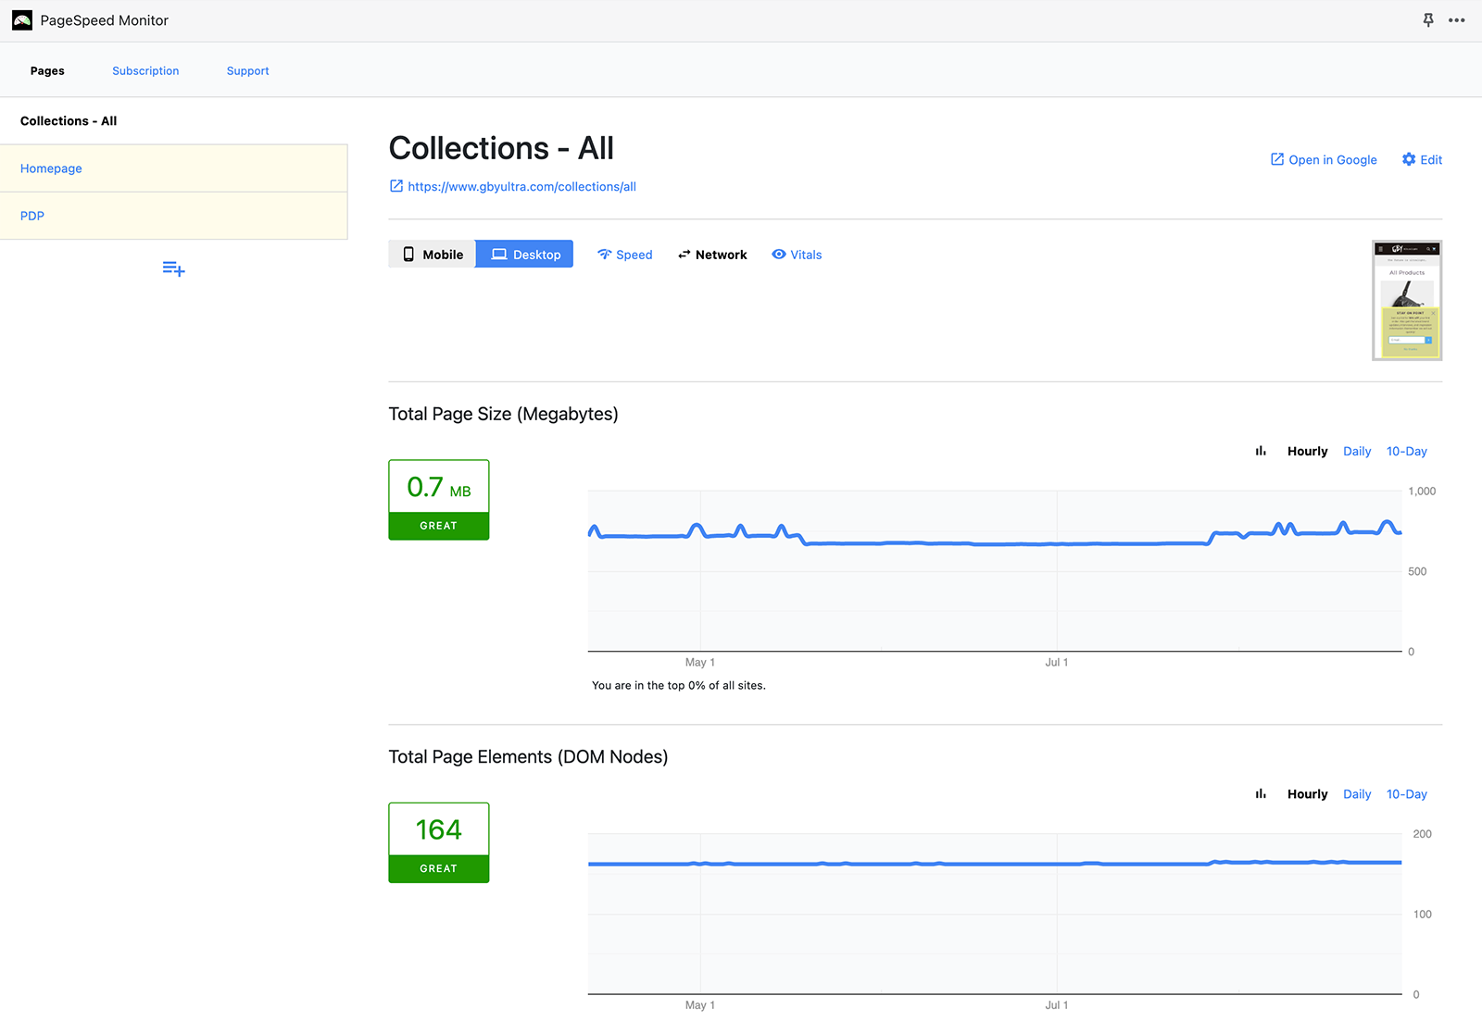
Task: Click the Edit gear icon
Action: (1409, 159)
